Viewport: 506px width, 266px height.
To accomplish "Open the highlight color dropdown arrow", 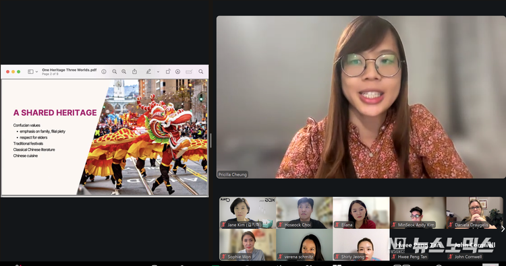I will pyautogui.click(x=158, y=72).
